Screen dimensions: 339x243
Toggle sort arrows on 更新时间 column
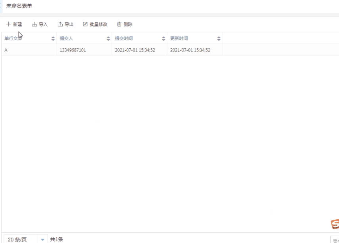click(x=218, y=38)
